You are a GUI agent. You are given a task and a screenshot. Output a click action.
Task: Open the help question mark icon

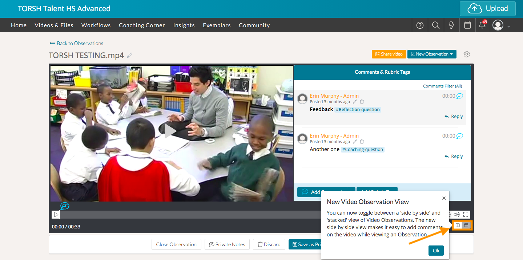420,25
